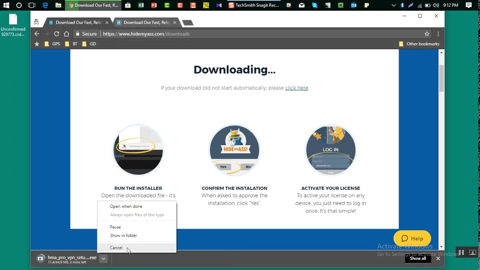The width and height of the screenshot is (480, 270).
Task: Launch Excel from the taskbar
Action: [141, 5]
